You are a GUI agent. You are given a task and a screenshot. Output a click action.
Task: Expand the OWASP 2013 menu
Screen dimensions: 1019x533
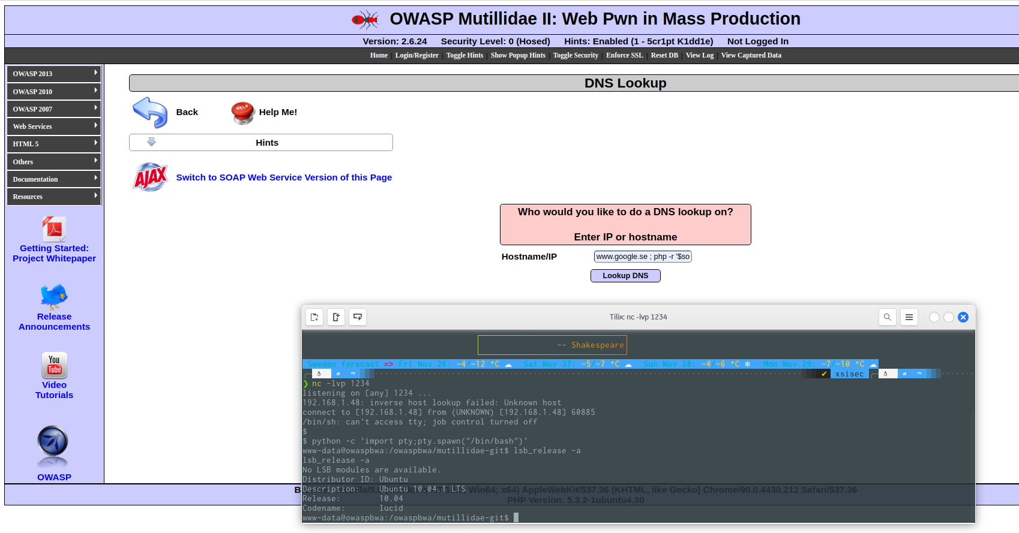click(54, 74)
